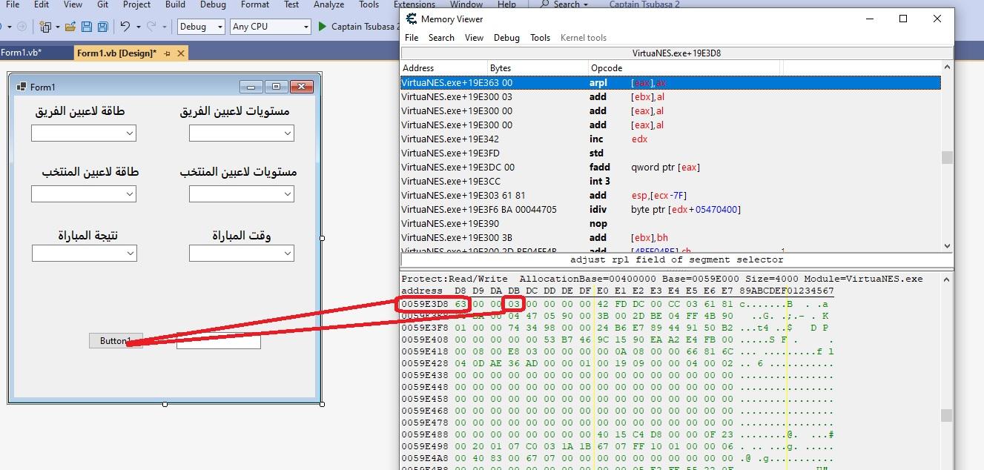Image resolution: width=984 pixels, height=470 pixels.
Task: Switch to the Form1.vb code tab
Action: tap(22, 53)
